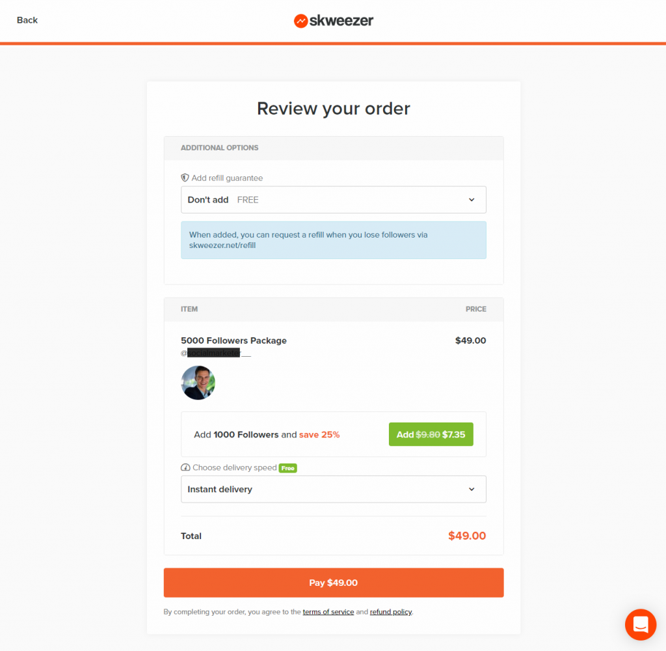Click the blue refill info notice
The image size is (666, 651).
[x=333, y=240]
